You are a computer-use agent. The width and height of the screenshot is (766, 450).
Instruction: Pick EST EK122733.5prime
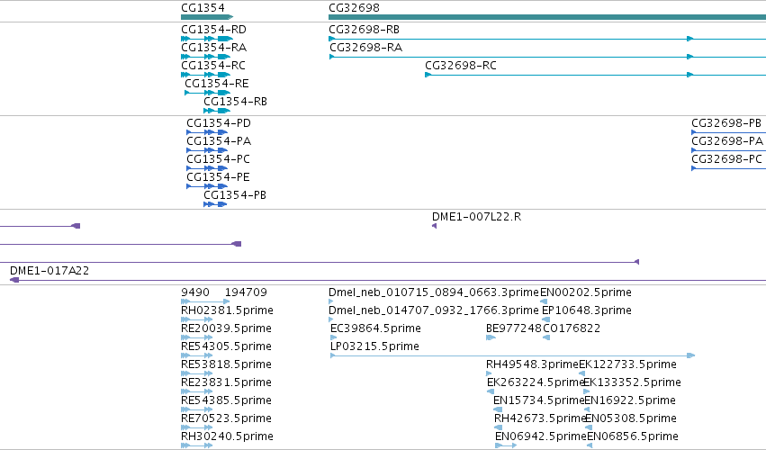627,364
